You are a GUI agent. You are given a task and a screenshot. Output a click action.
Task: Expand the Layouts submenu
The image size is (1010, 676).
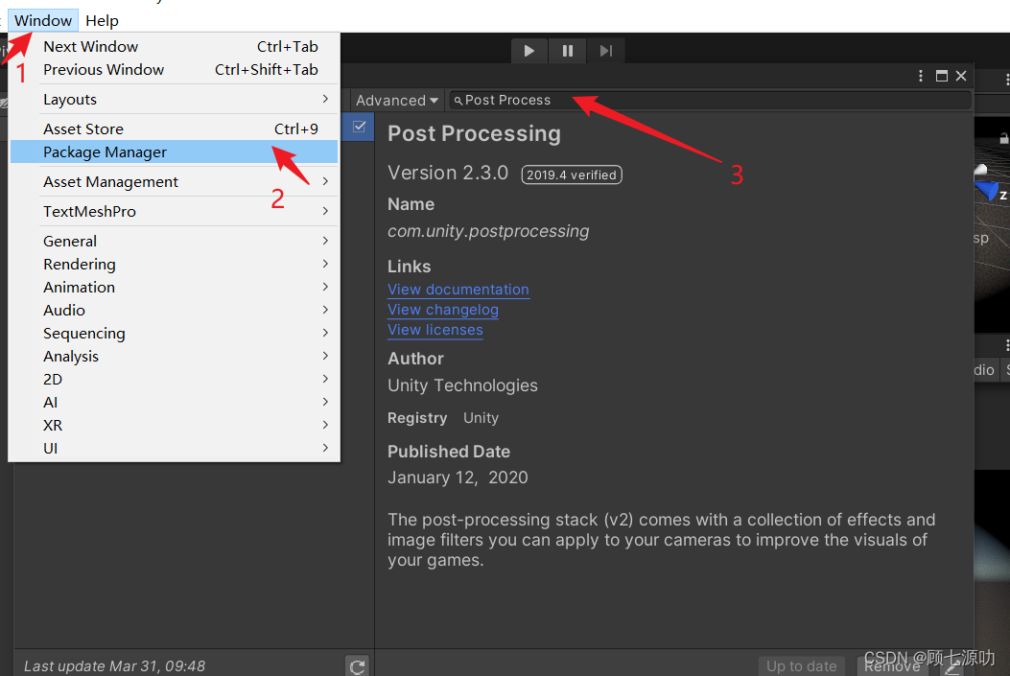[x=174, y=99]
